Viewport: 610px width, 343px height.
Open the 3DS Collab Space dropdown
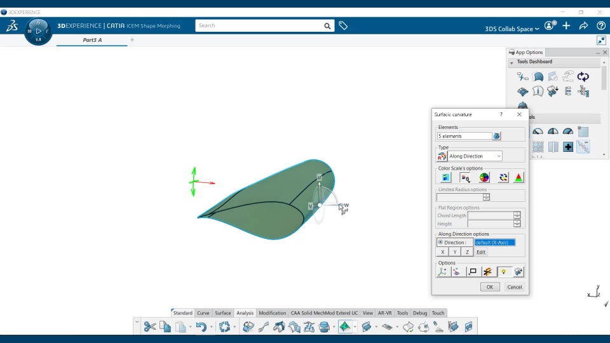pos(512,29)
